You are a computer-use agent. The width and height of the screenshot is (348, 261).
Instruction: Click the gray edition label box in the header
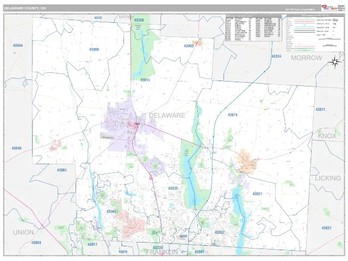click(x=341, y=8)
